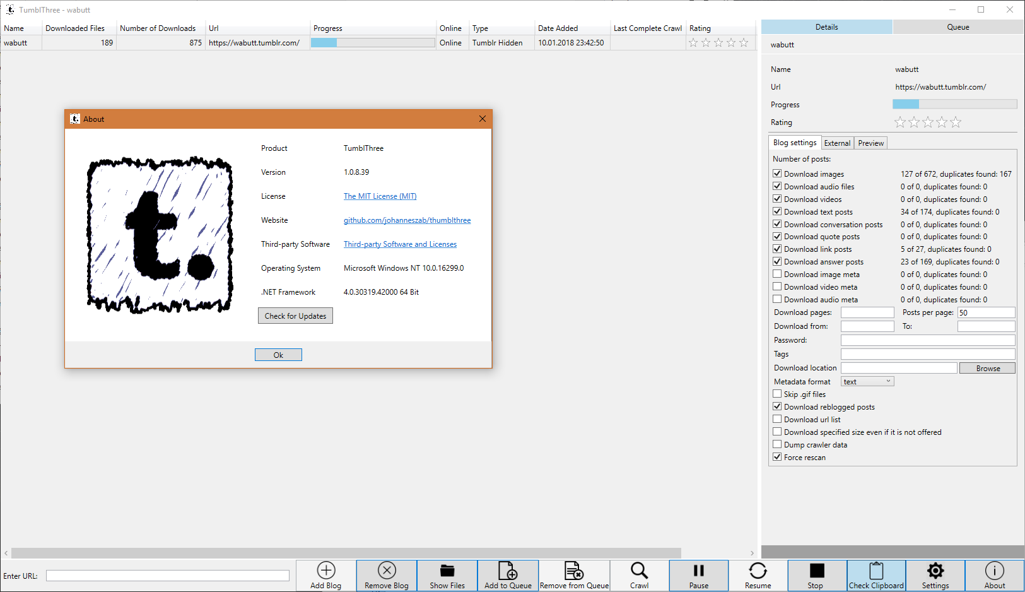Image resolution: width=1025 pixels, height=592 pixels.
Task: Click the Posts per page field
Action: 986,312
